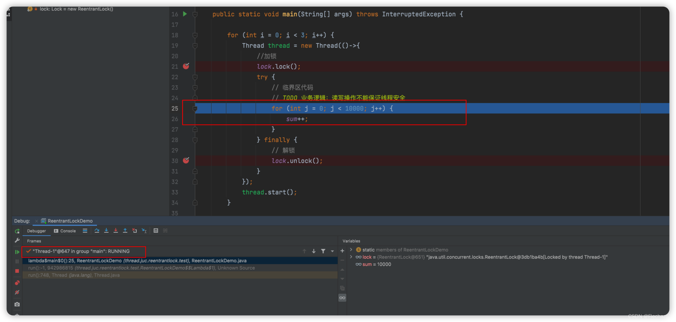Click the run gutter icon on line 16
Viewport: 676px width, 322px height.
[185, 14]
